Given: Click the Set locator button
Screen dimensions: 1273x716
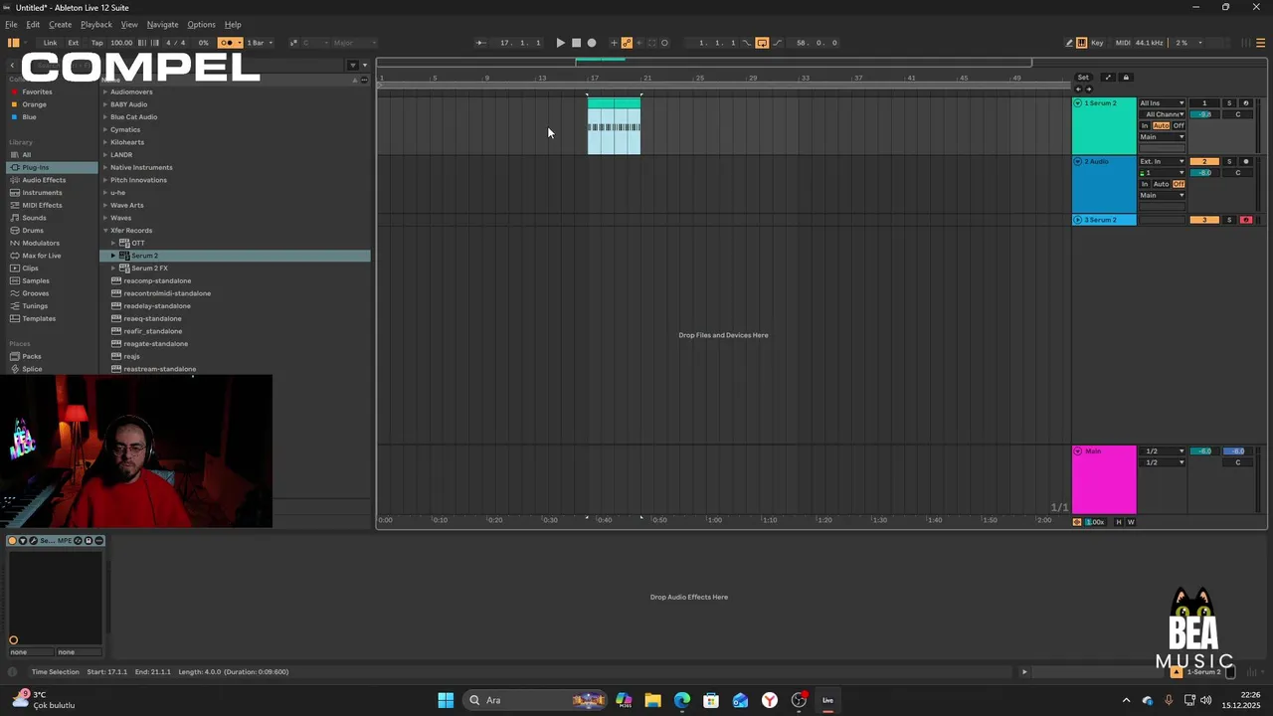Looking at the screenshot, I should 1083,78.
